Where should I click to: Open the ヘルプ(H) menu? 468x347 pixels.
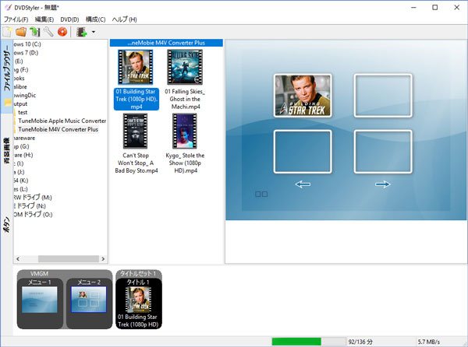pos(125,19)
